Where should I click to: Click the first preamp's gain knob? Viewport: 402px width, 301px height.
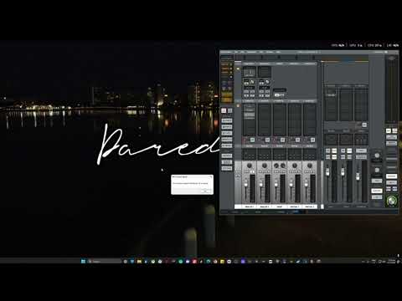[x=252, y=82]
